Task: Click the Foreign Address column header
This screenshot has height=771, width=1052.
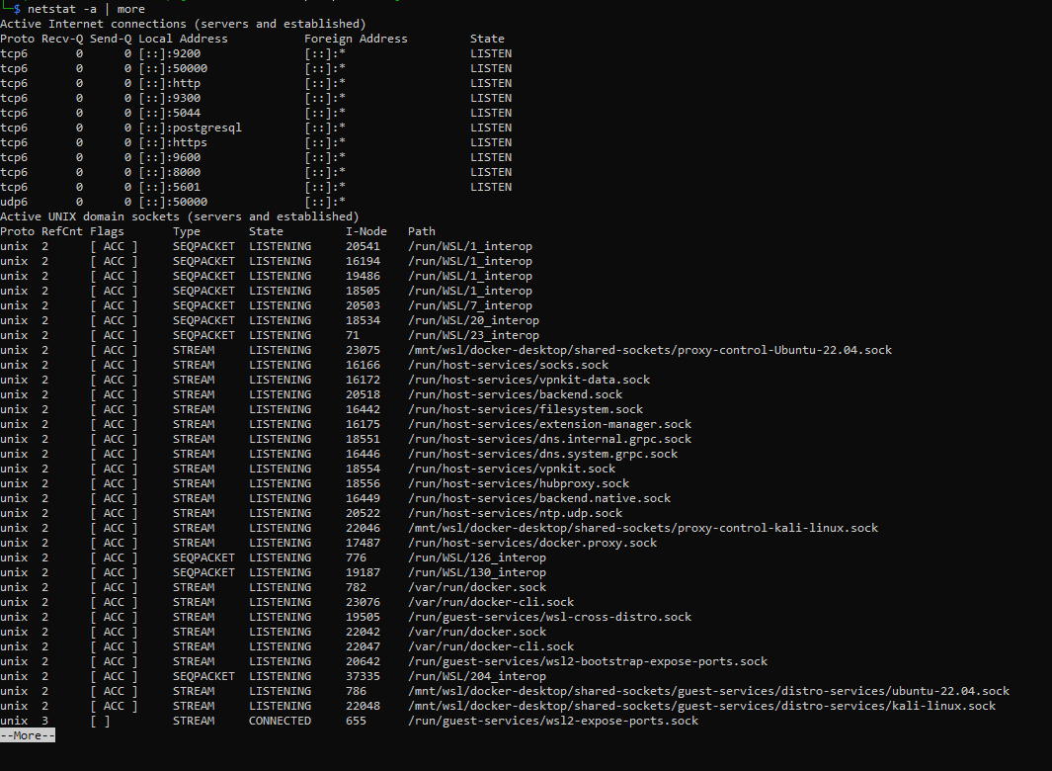Action: (356, 38)
